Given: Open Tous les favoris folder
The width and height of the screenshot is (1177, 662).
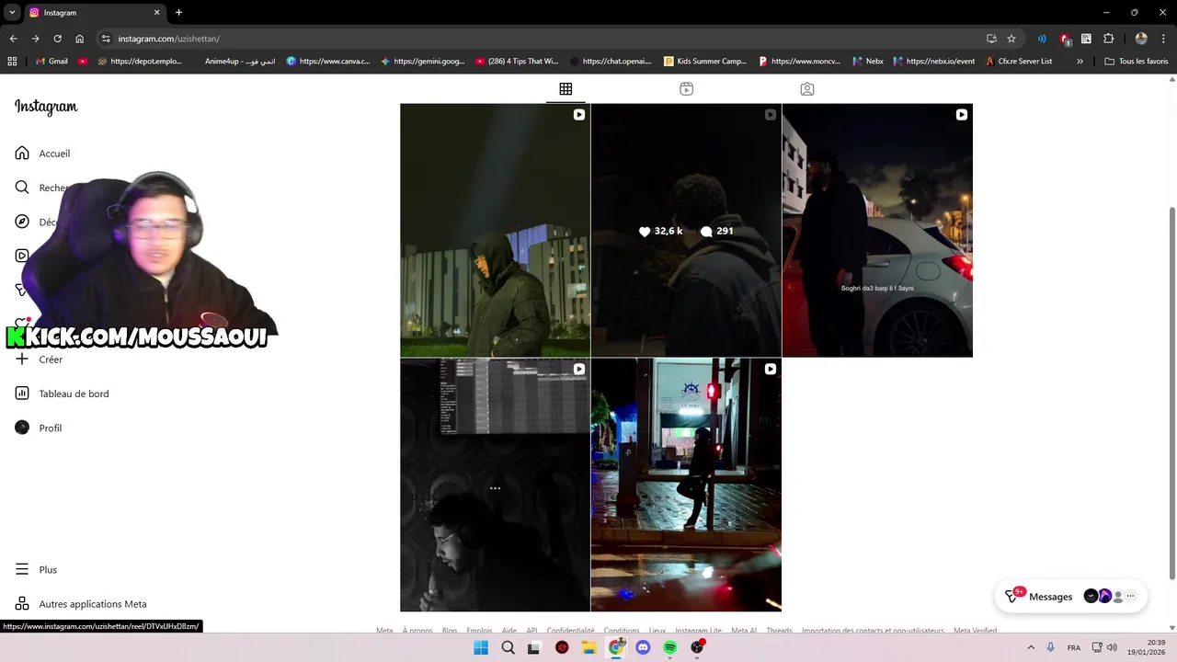Looking at the screenshot, I should [1137, 62].
